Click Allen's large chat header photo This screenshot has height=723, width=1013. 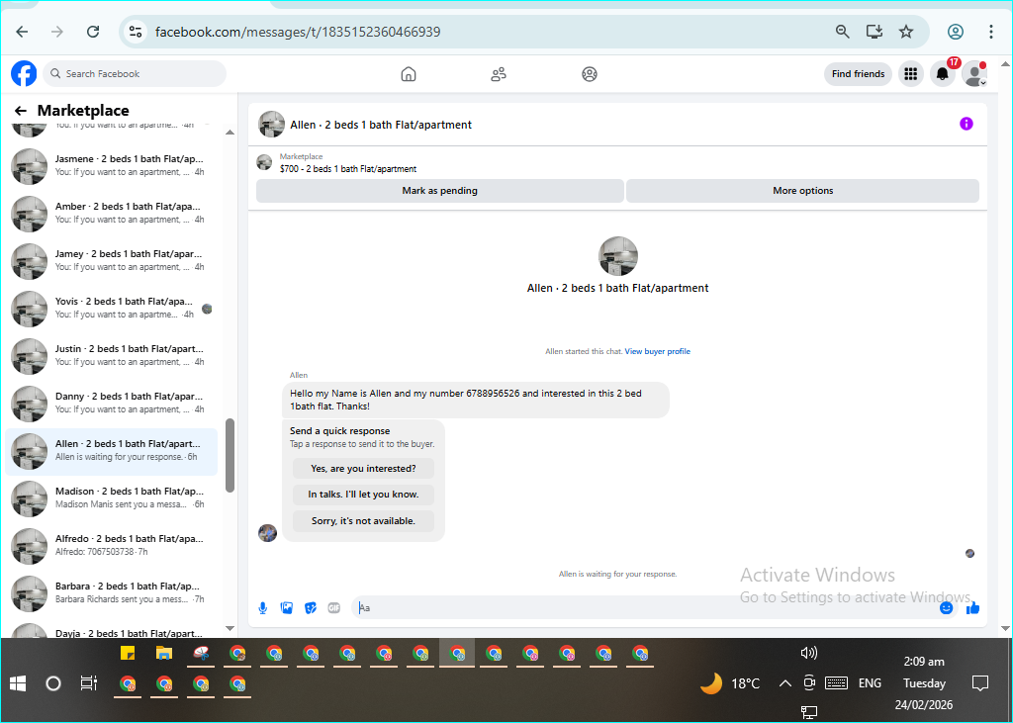pos(618,256)
